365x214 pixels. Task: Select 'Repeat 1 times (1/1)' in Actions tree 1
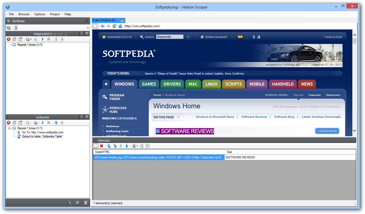(30, 45)
